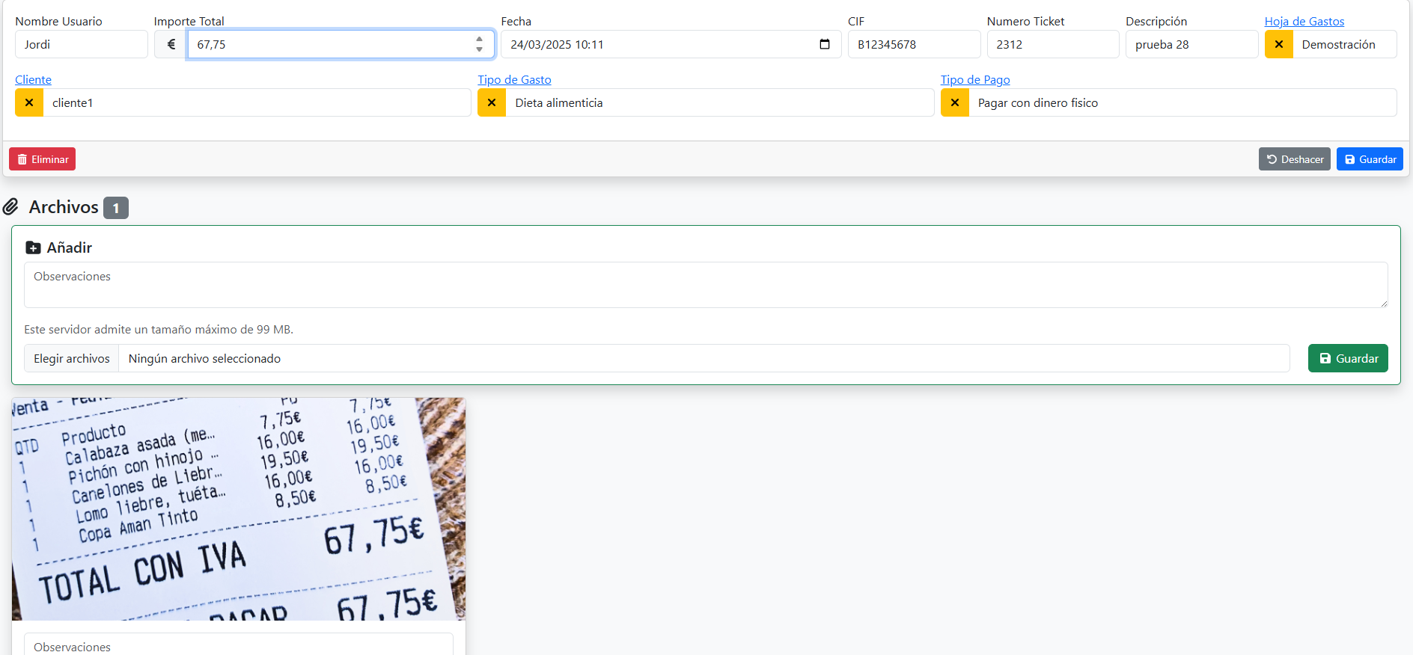Increase Importe Total with the up arrow
The width and height of the screenshot is (1413, 655).
(x=479, y=39)
